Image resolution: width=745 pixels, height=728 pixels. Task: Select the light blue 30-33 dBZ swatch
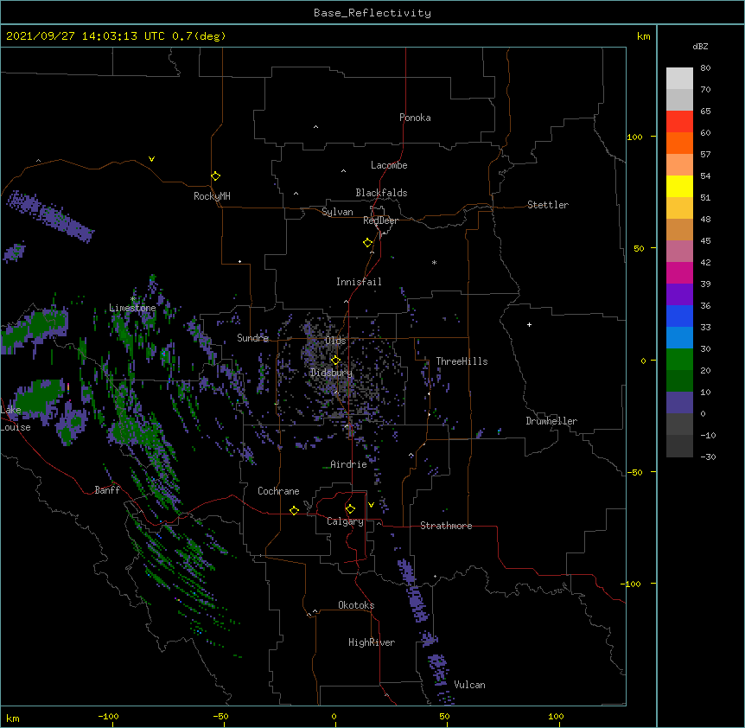pos(679,337)
